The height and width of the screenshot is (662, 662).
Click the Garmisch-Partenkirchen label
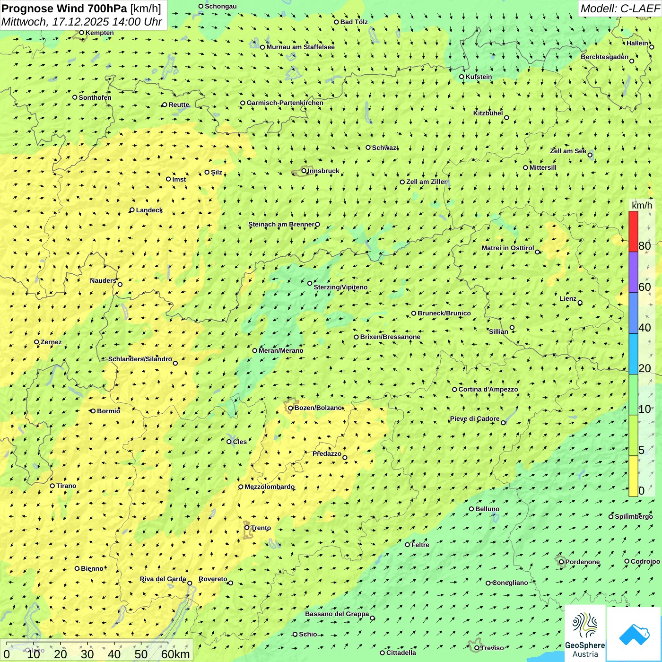(x=285, y=103)
